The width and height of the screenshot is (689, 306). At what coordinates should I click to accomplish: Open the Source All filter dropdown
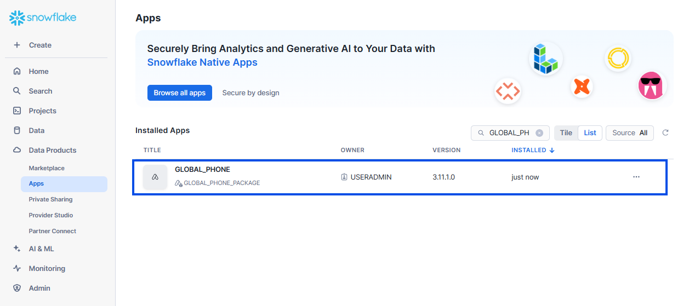630,132
